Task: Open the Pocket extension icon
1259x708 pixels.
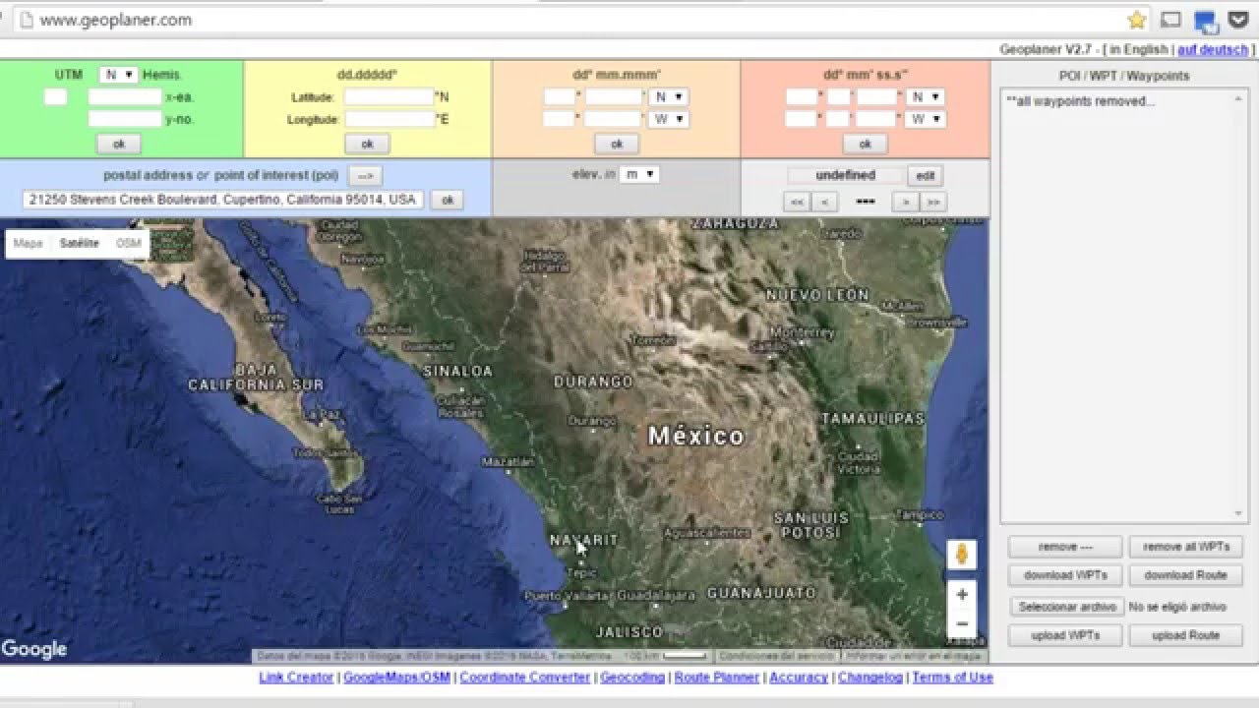Action: pos(1238,20)
